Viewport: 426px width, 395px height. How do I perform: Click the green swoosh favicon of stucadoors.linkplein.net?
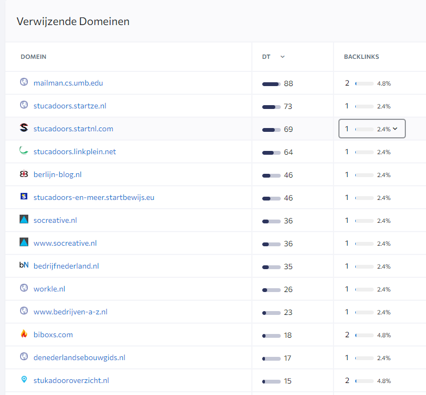coord(24,150)
